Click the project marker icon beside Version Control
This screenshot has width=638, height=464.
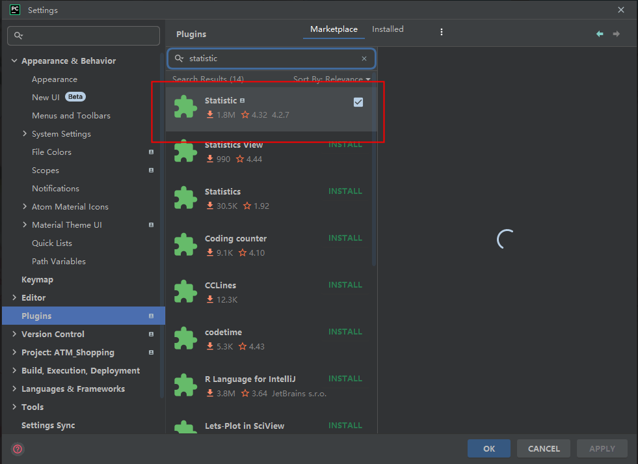151,334
